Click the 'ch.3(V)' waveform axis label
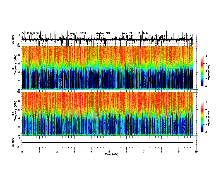 click(x=13, y=142)
